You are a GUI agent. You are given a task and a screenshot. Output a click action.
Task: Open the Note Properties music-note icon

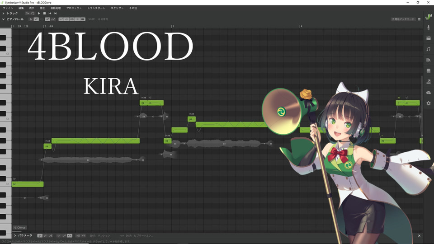429,49
